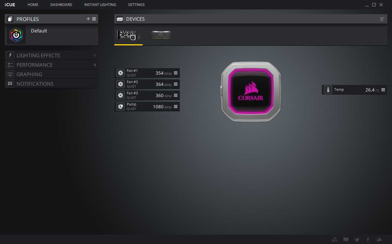This screenshot has width=392, height=244.
Task: Open the Instant Lighting menu
Action: (100, 5)
